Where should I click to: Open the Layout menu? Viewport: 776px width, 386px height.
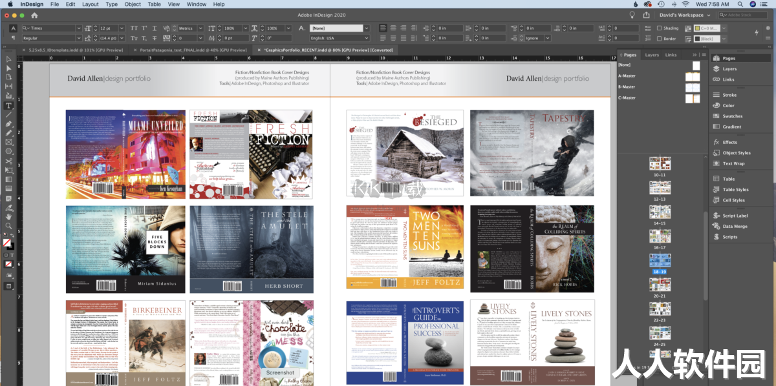91,4
